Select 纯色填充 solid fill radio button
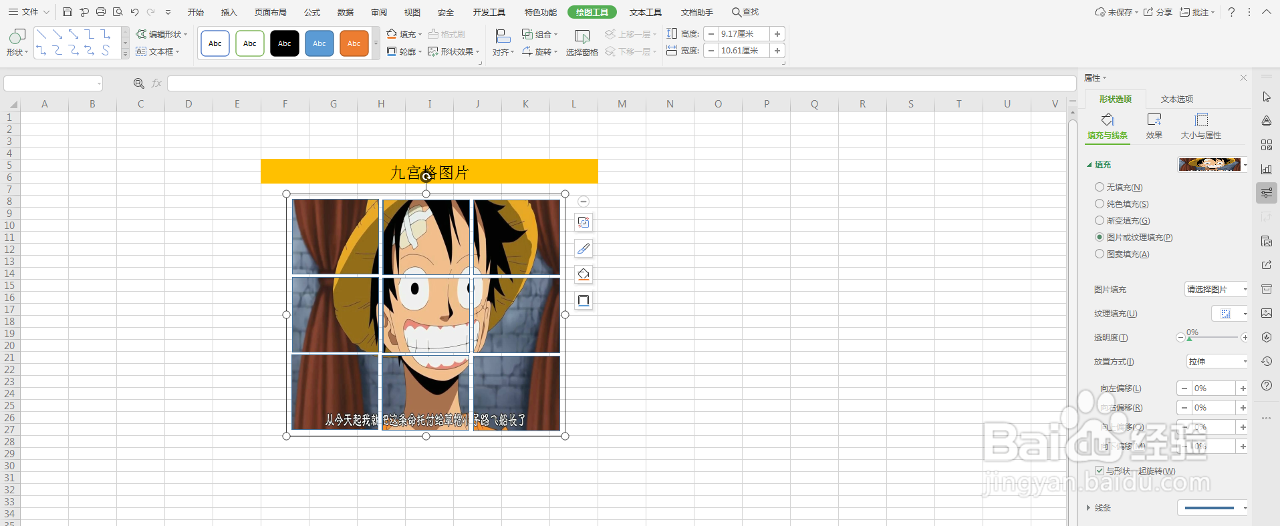 (1100, 204)
